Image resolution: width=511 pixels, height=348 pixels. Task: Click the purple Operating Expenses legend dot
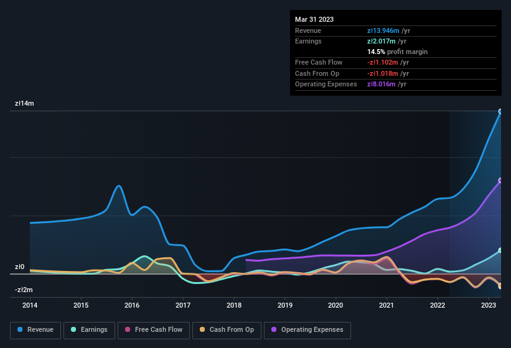273,329
